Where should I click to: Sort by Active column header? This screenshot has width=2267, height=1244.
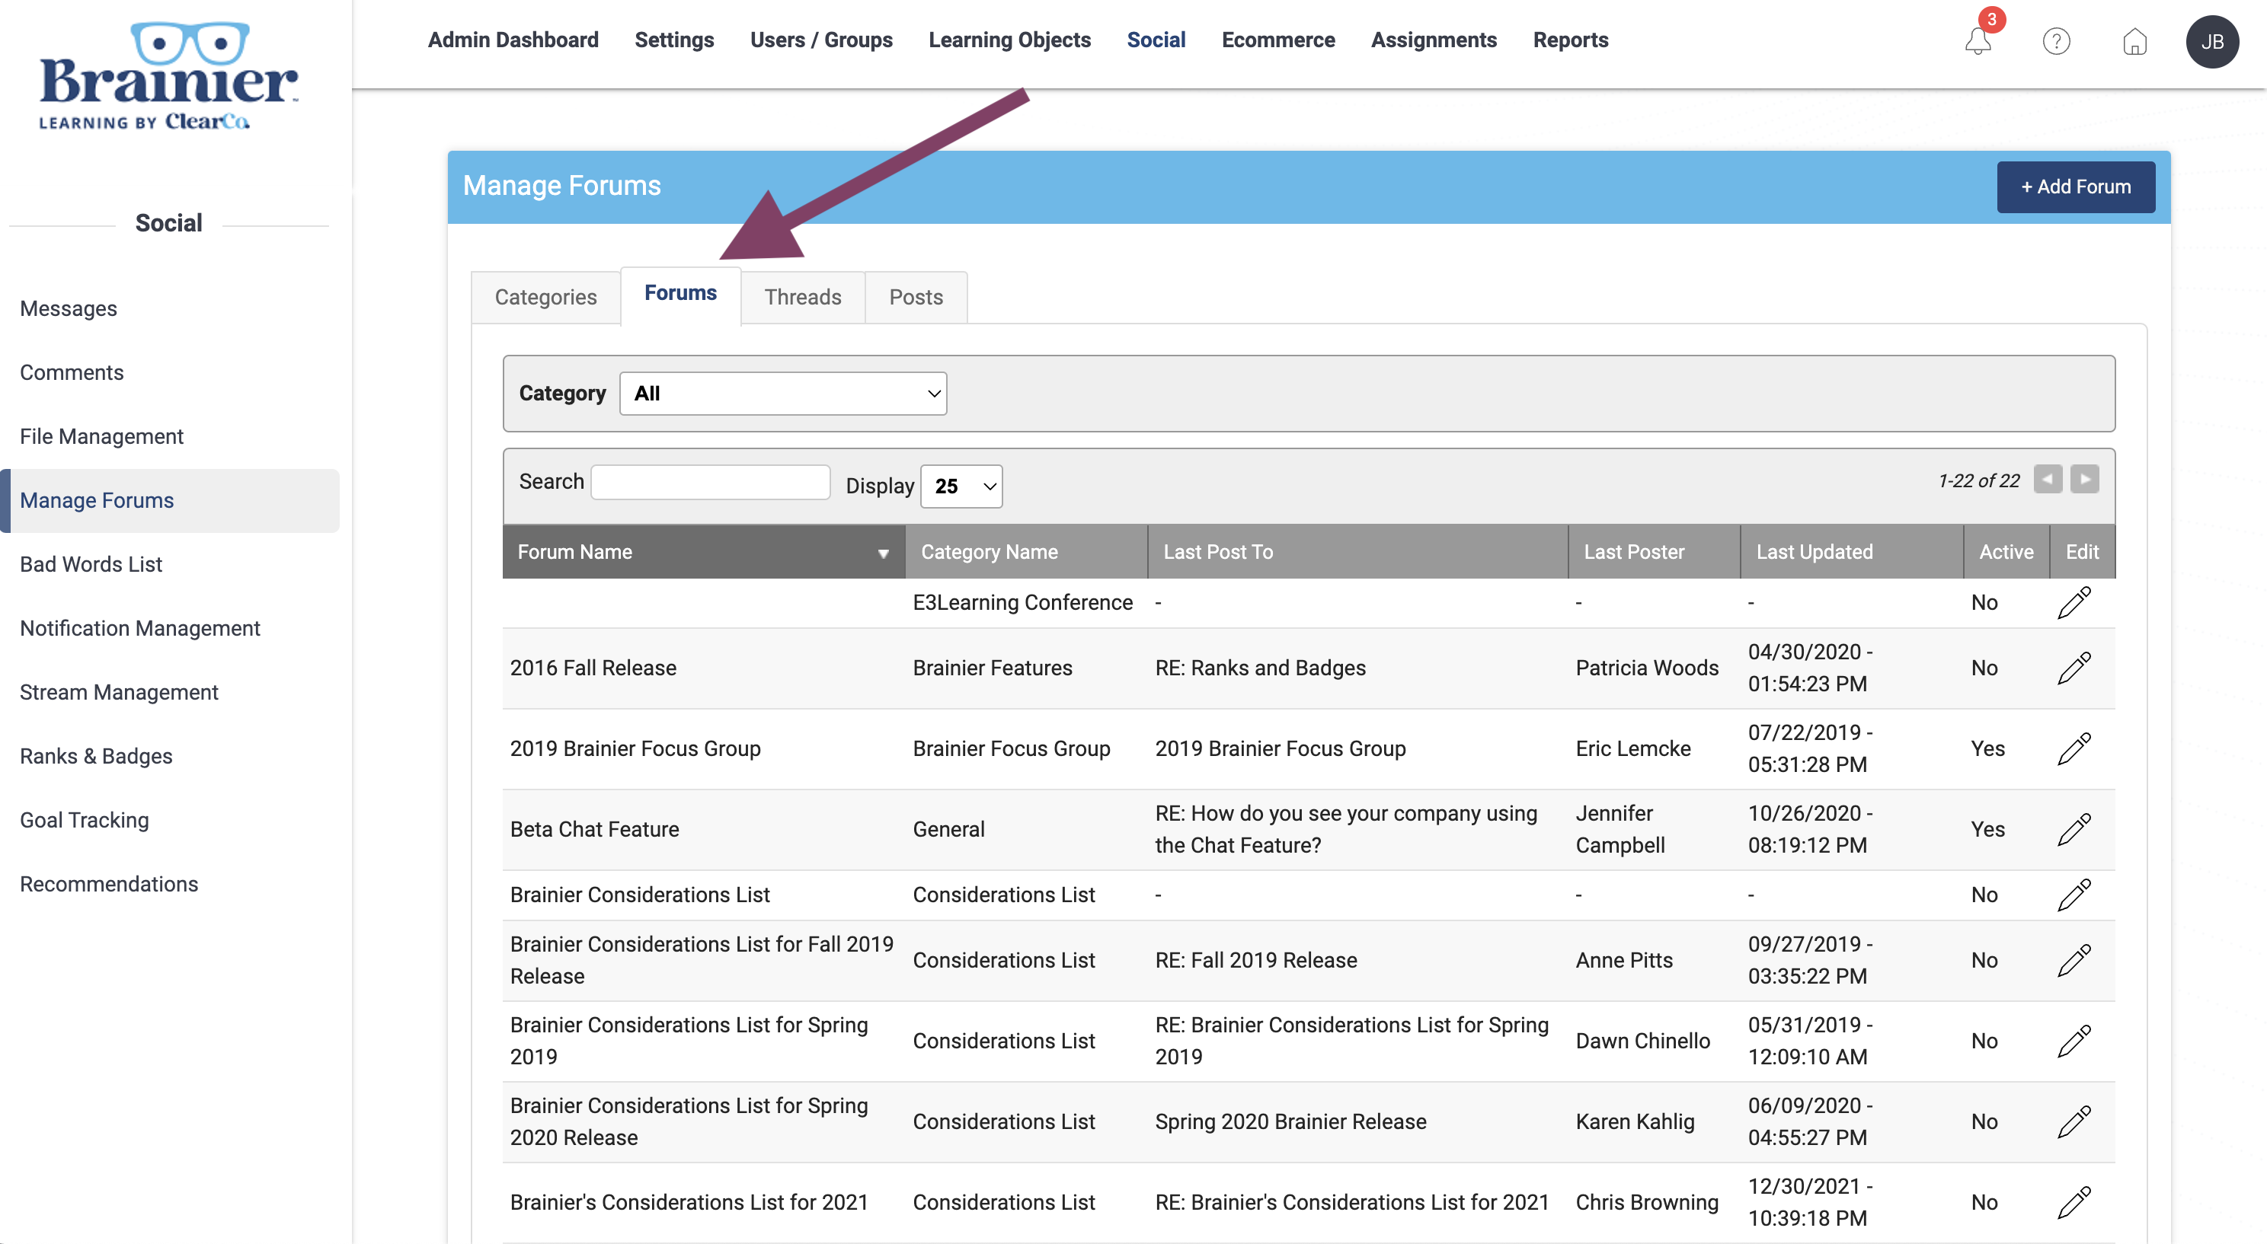pyautogui.click(x=2006, y=552)
